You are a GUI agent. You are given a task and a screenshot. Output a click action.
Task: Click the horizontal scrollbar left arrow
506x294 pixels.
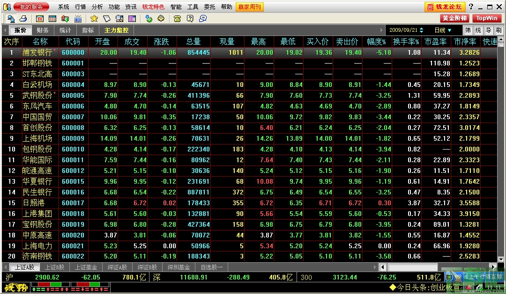[383, 267]
